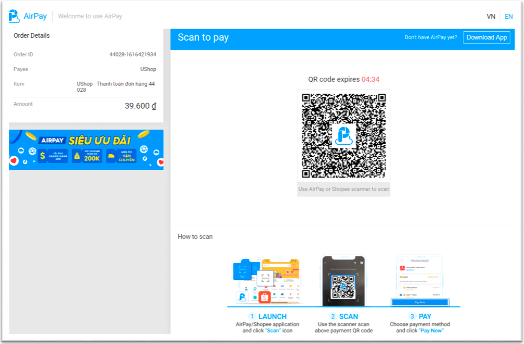This screenshot has width=524, height=344.
Task: Click the amount 39.600 đ
Action: [140, 106]
